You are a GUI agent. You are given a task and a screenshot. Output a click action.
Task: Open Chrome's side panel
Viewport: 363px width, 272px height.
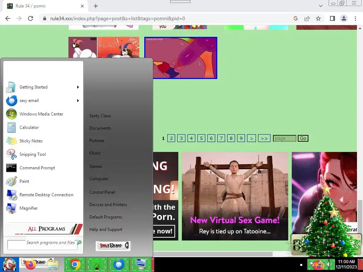point(333,18)
